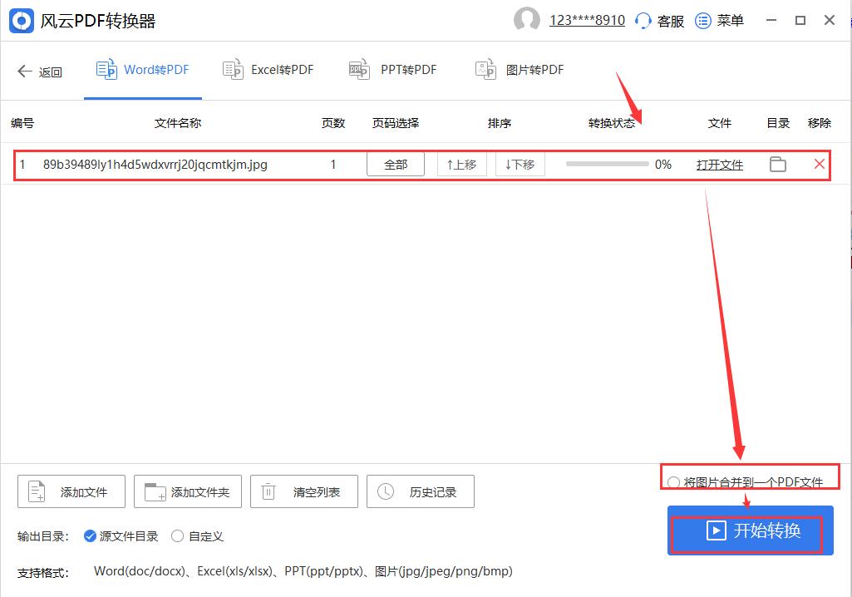Viewport: 852px width, 597px height.
Task: Remove the jpg file with the red X
Action: (820, 164)
